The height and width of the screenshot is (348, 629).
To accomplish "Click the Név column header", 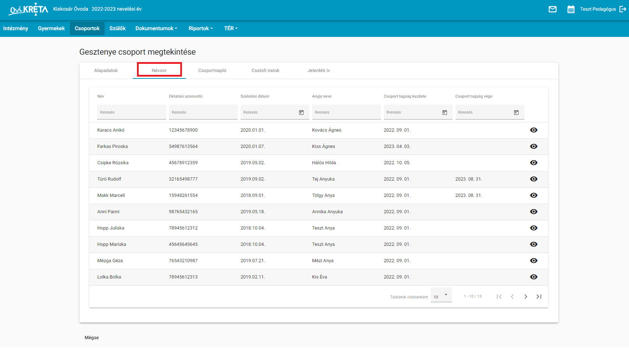I will click(101, 96).
